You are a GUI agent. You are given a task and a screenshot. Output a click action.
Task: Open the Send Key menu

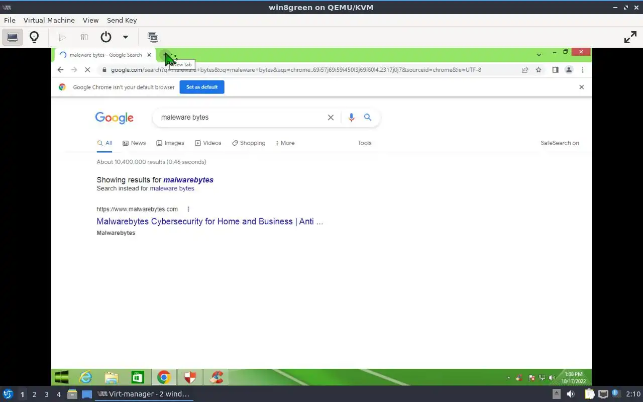coord(122,20)
